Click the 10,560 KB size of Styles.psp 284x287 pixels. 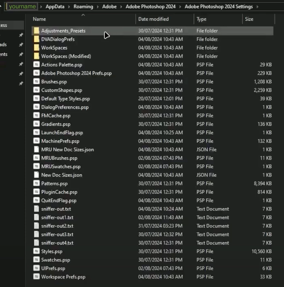point(262,251)
